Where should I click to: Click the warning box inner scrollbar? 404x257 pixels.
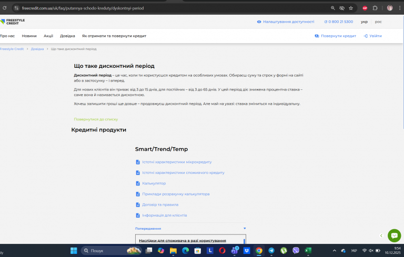pos(244,241)
